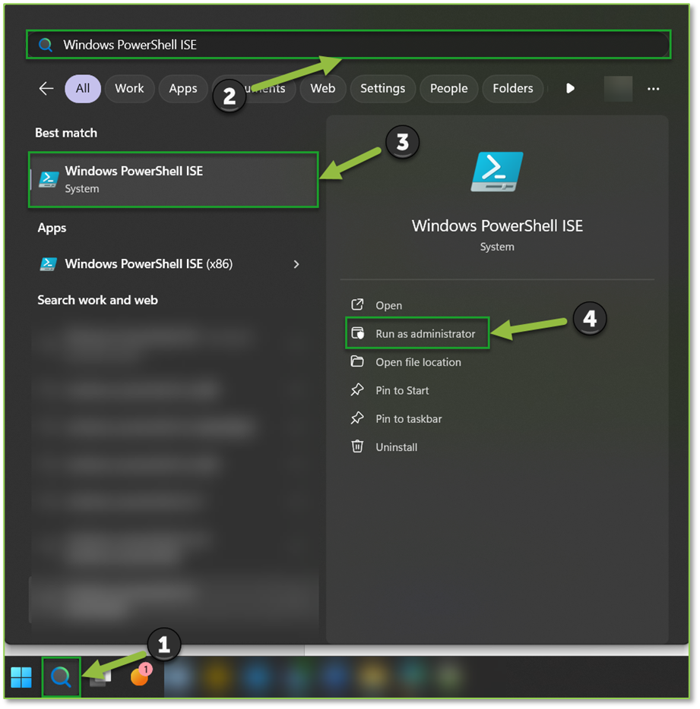Screen dimensions: 700x709
Task: Click the Windows PowerShell ISE icon under Best match
Action: (48, 179)
